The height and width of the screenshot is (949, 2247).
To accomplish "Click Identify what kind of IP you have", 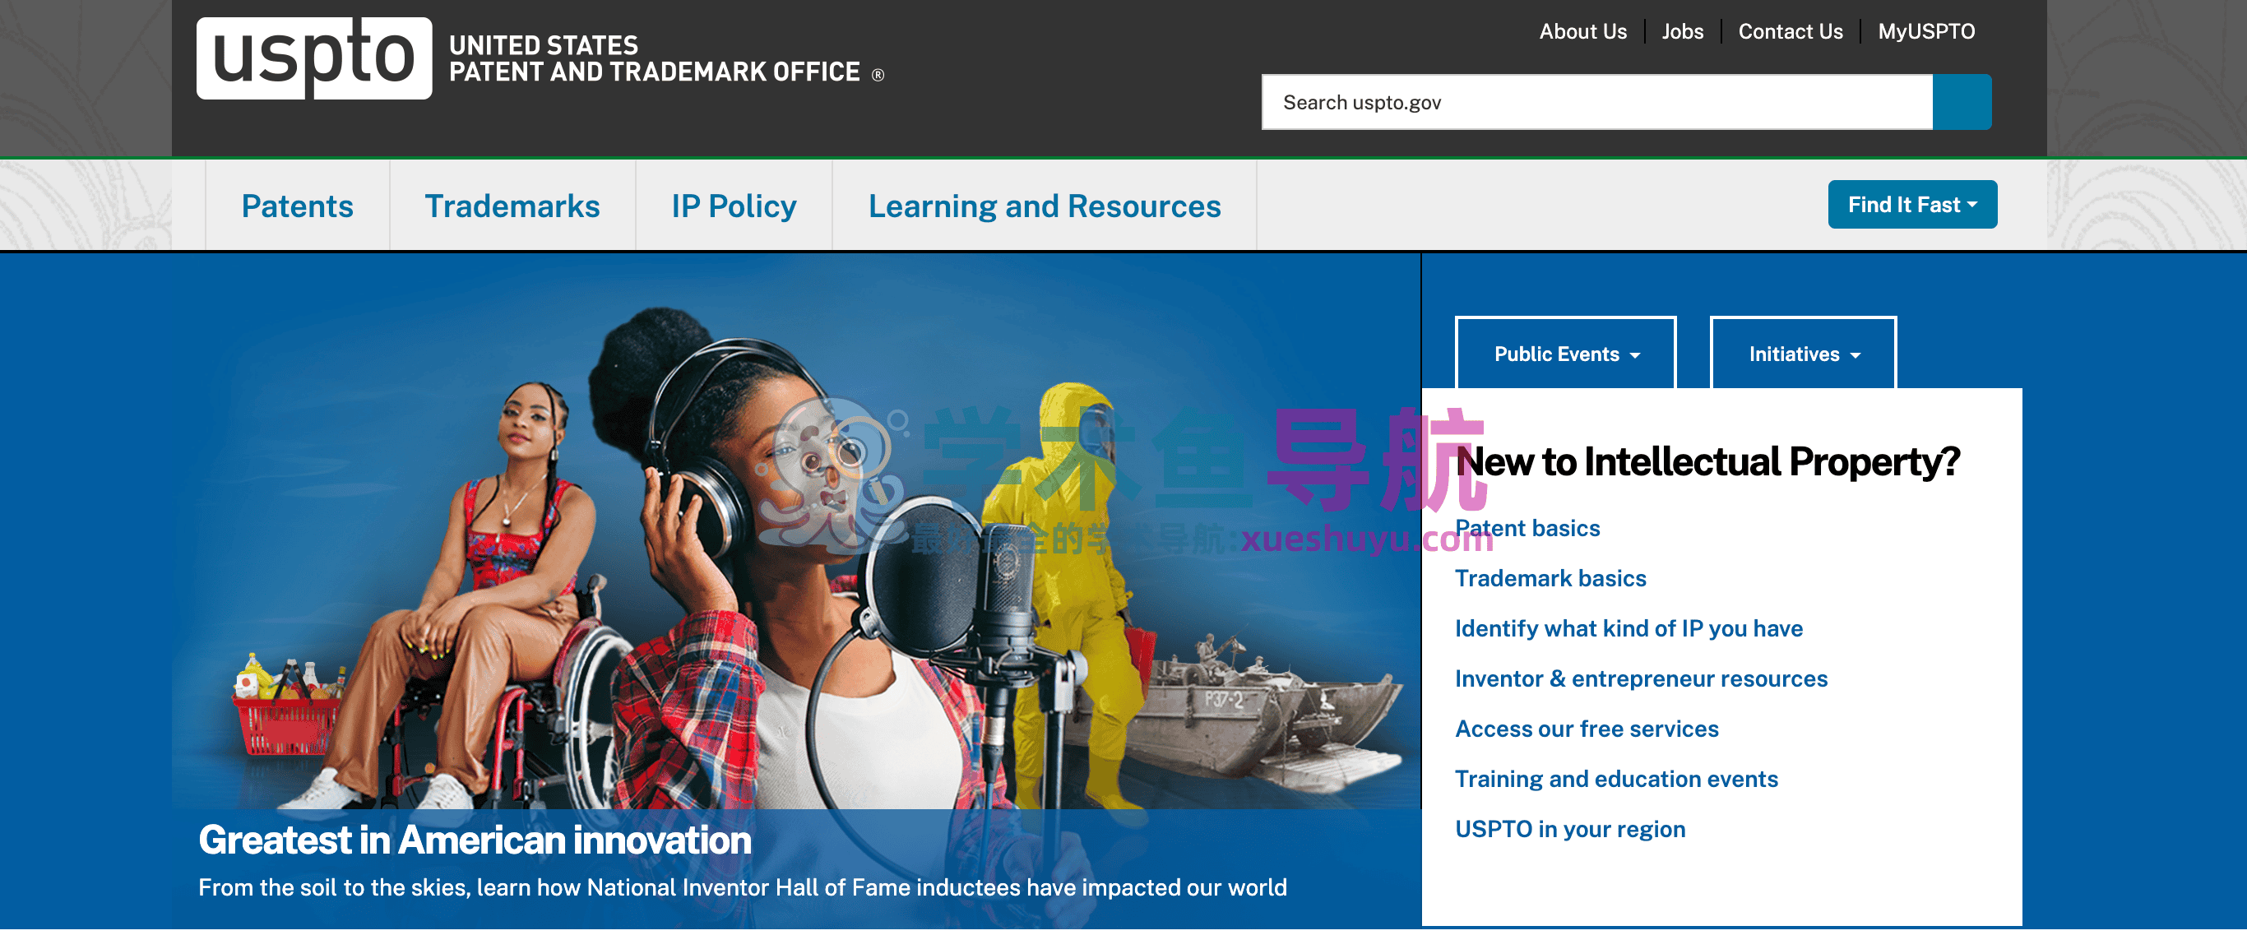I will point(1628,628).
